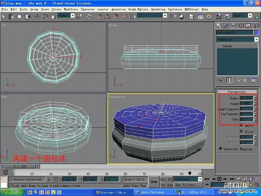Activate the Select and Rotate tool
The width and height of the screenshot is (261, 196).
click(x=45, y=17)
